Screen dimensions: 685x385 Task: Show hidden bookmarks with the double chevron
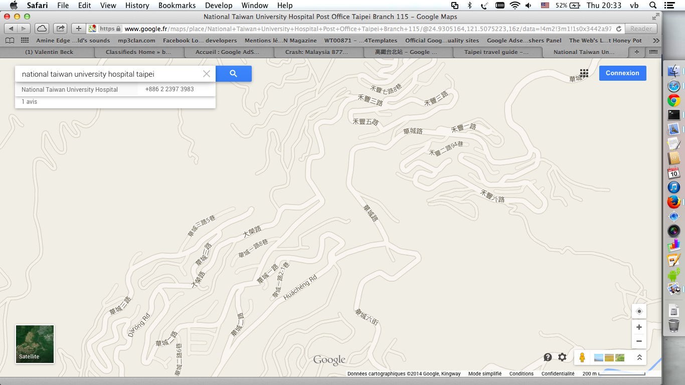click(656, 41)
